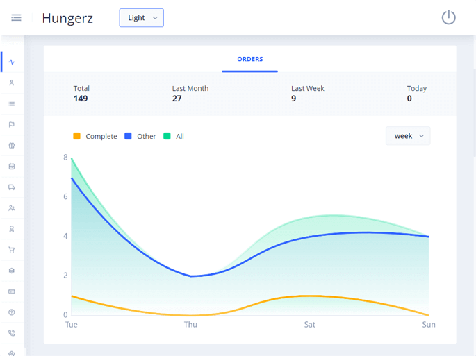Click the help question mark sidebar icon
476x356 pixels.
pos(12,312)
